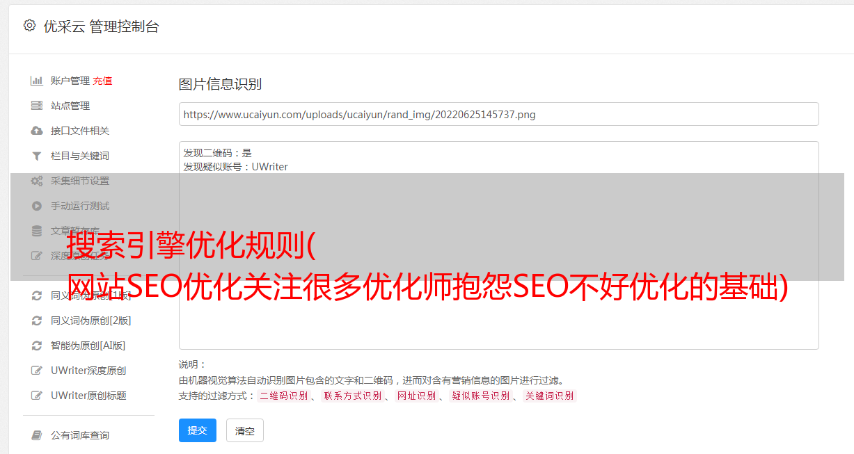Click the bar chart icon for 账户管理
The image size is (854, 454).
(37, 81)
